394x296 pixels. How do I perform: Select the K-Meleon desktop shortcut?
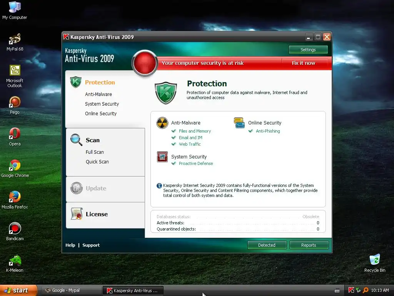tap(15, 264)
